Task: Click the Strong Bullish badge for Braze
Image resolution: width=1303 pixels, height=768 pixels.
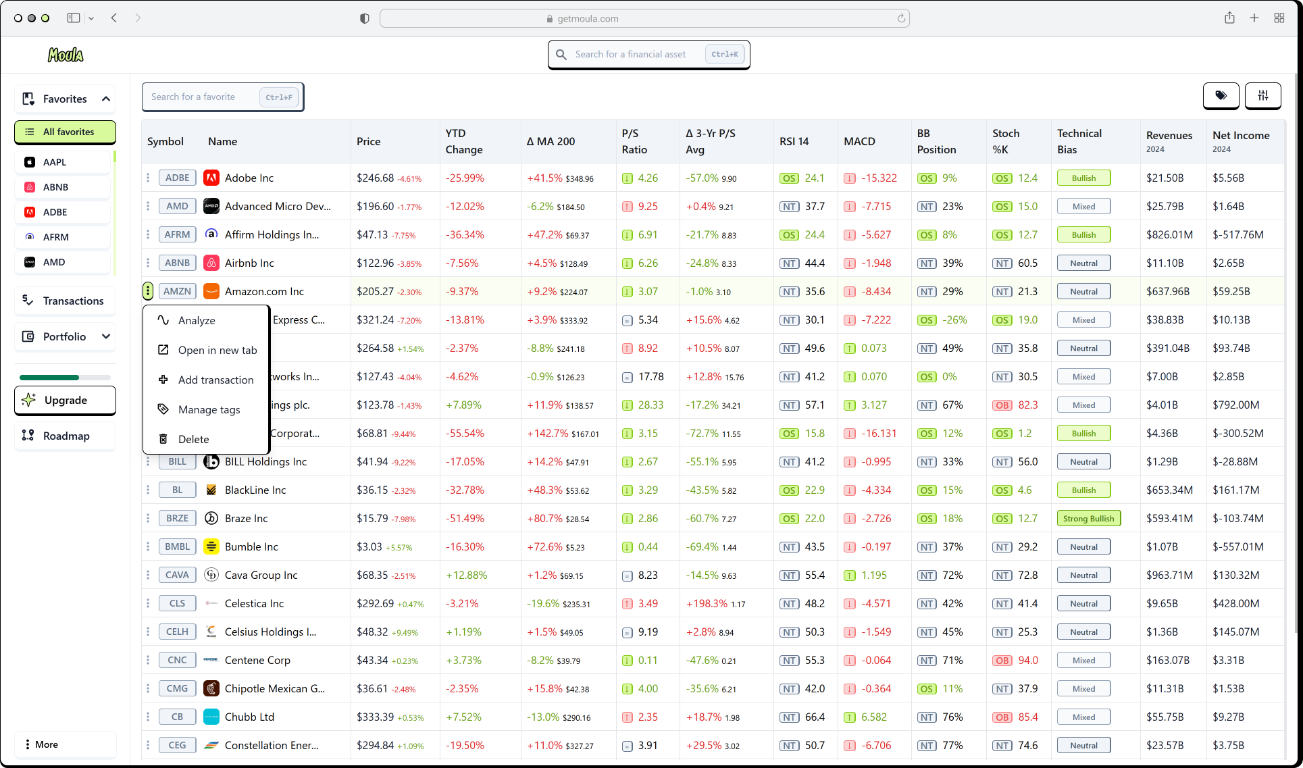Action: 1089,518
